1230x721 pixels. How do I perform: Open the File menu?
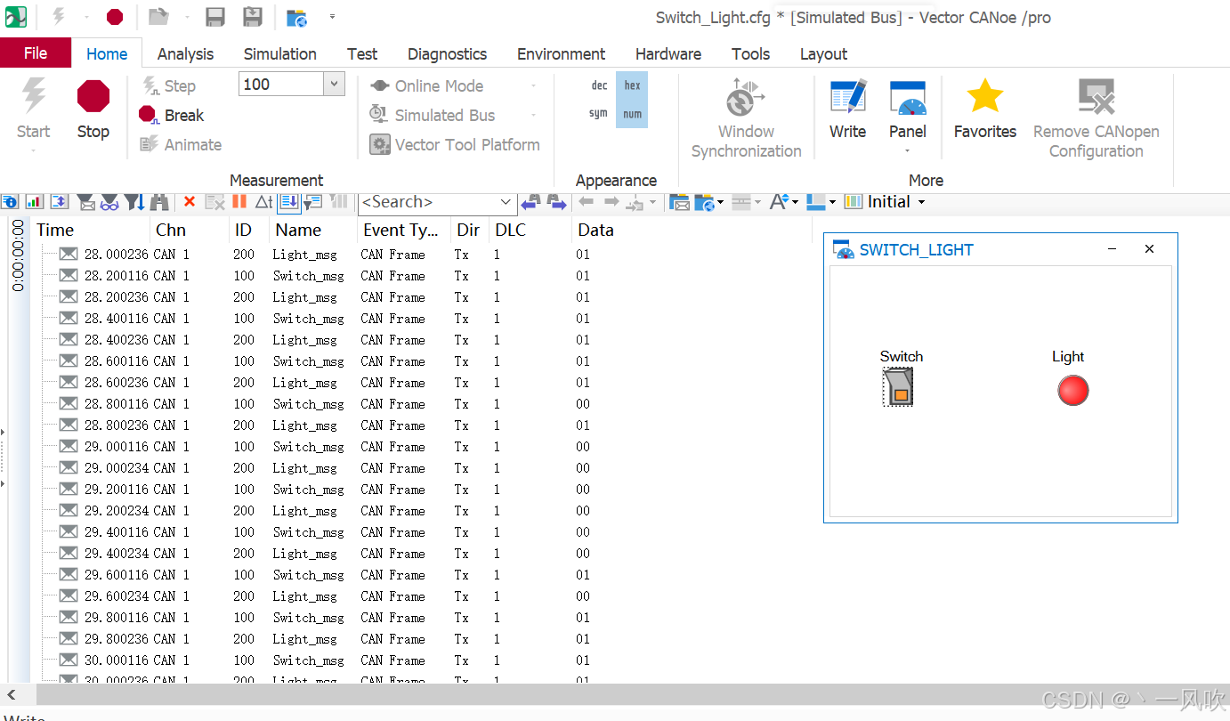[36, 53]
